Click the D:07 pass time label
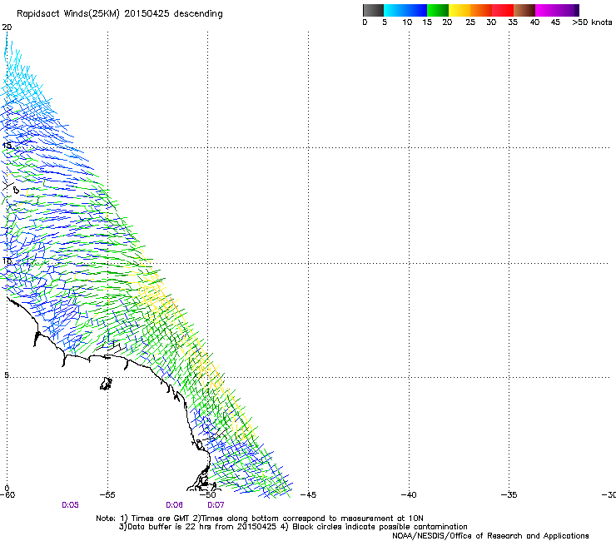This screenshot has height=541, width=616. tap(216, 505)
